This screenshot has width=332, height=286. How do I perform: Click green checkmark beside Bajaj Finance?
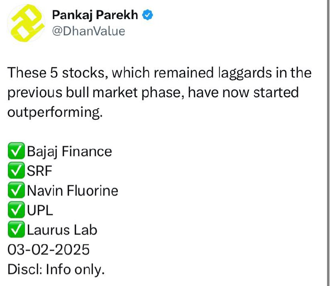[16, 151]
